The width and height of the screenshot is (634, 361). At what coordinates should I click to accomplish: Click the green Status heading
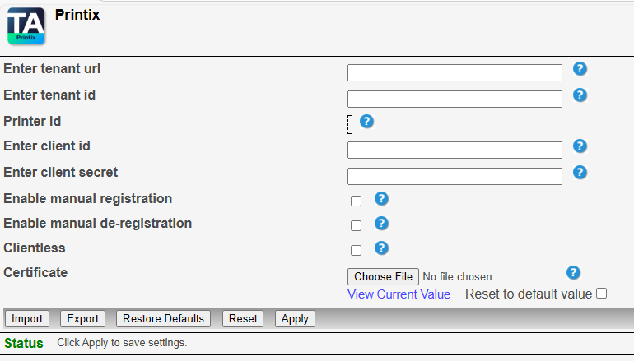tap(24, 343)
